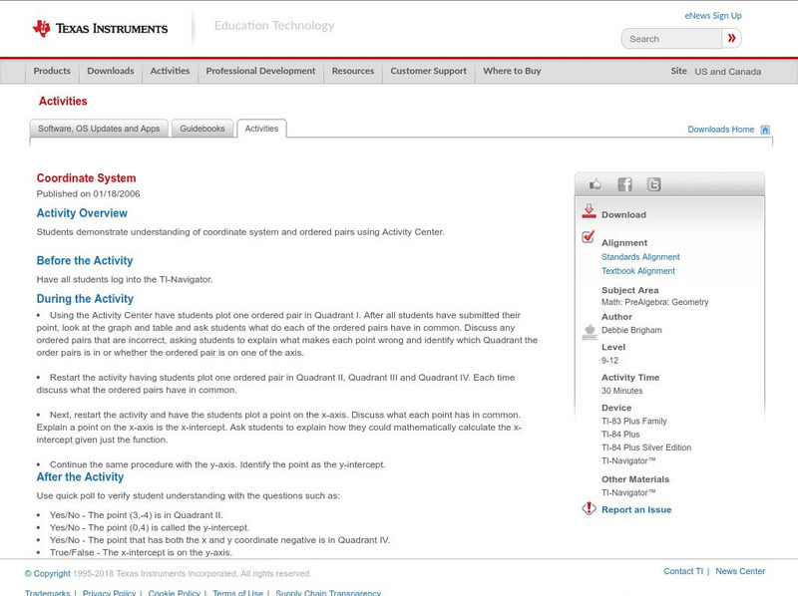Share via the Twitter icon
The image size is (798, 596).
click(x=654, y=184)
